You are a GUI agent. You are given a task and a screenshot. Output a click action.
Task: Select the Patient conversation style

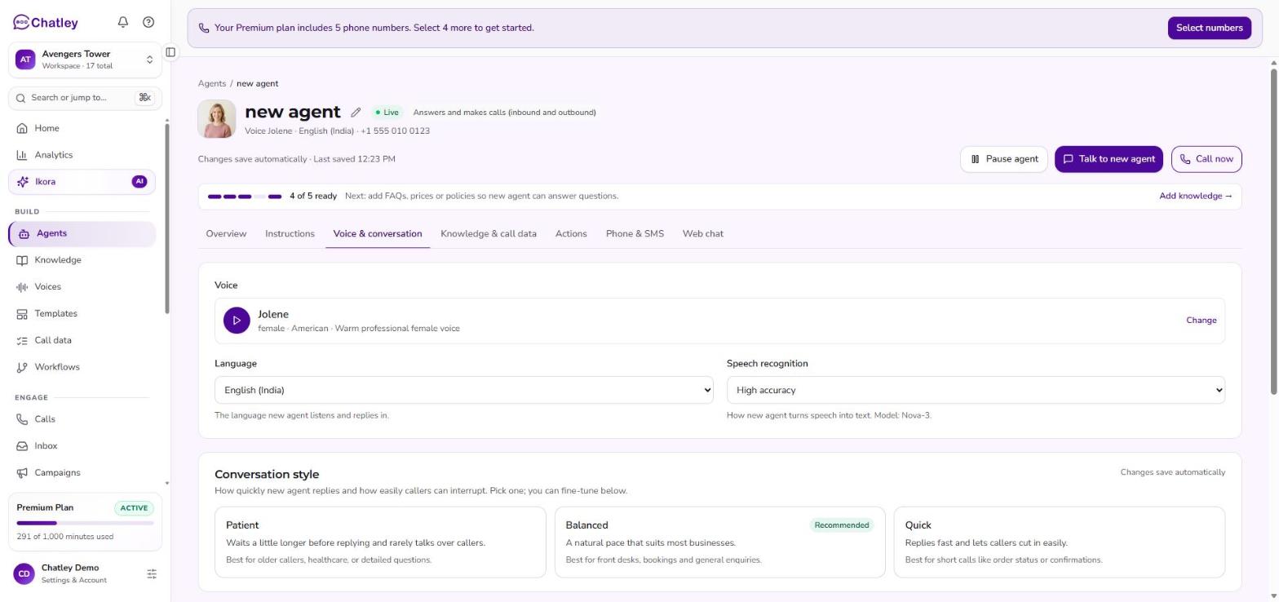(380, 542)
